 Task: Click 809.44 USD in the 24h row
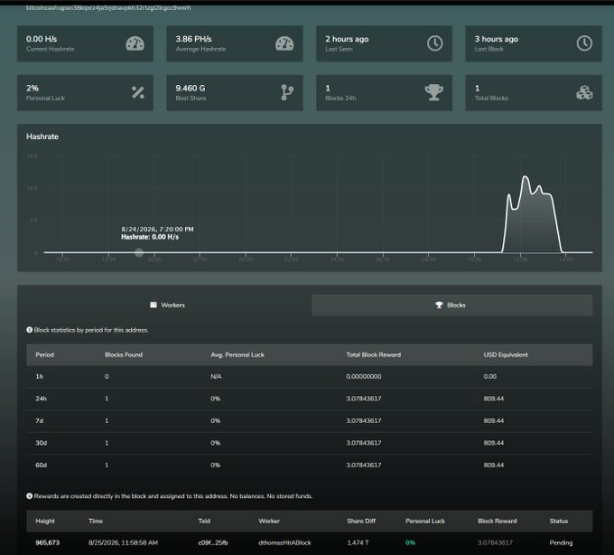(494, 399)
